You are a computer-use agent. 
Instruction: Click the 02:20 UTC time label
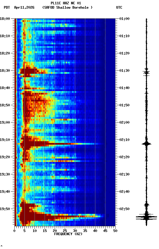[x=124, y=157]
